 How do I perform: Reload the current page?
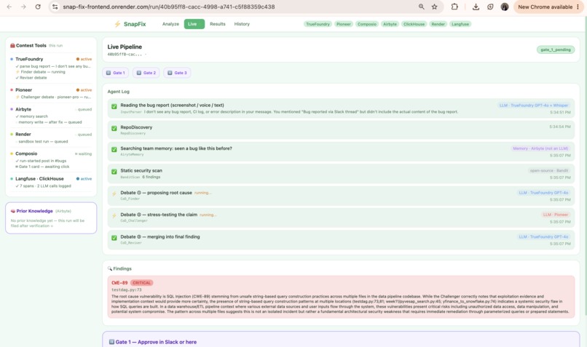click(38, 7)
